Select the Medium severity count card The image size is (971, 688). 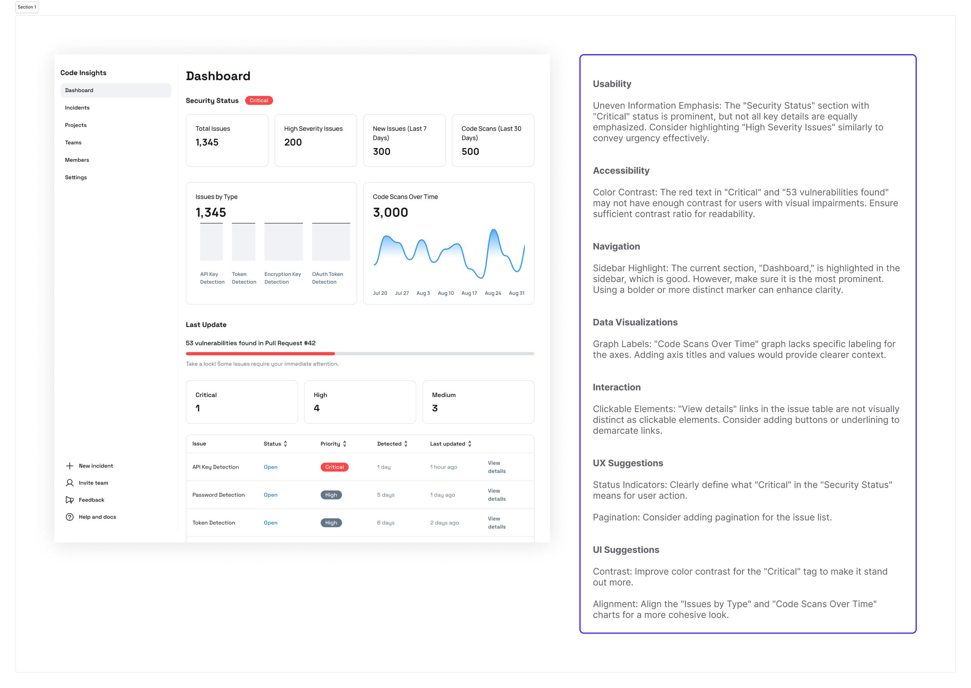coord(478,402)
